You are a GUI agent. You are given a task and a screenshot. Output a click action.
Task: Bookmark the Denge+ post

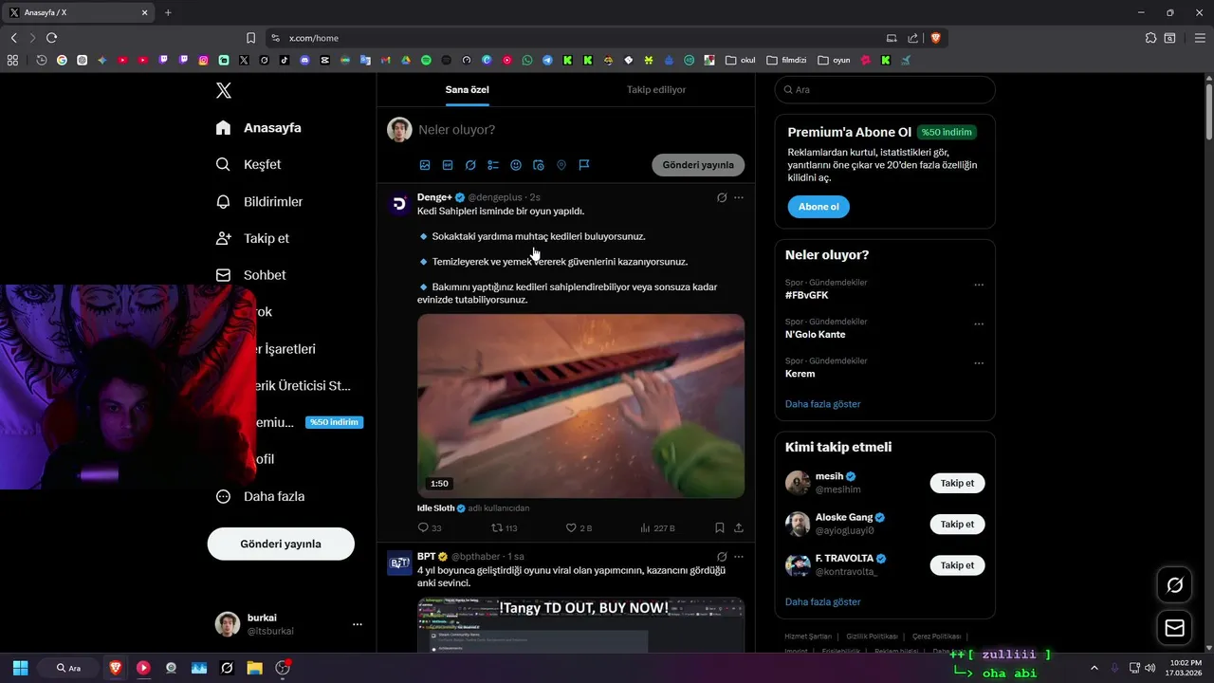pos(720,527)
